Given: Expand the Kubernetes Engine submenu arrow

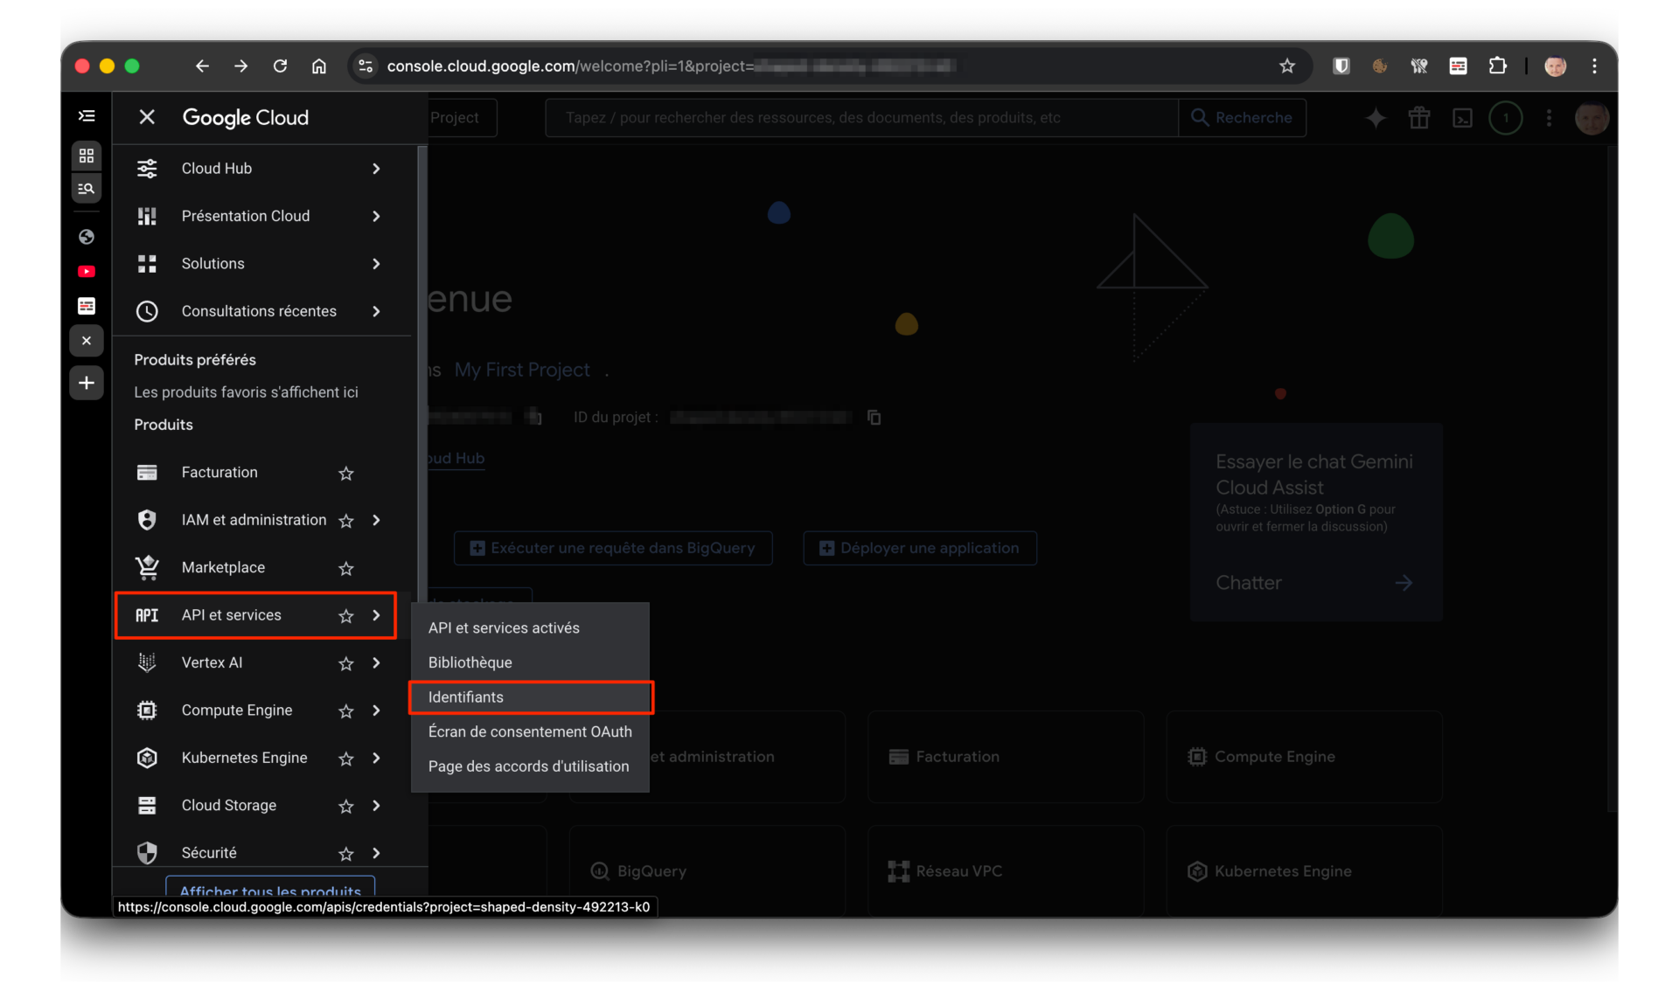Looking at the screenshot, I should [x=377, y=758].
